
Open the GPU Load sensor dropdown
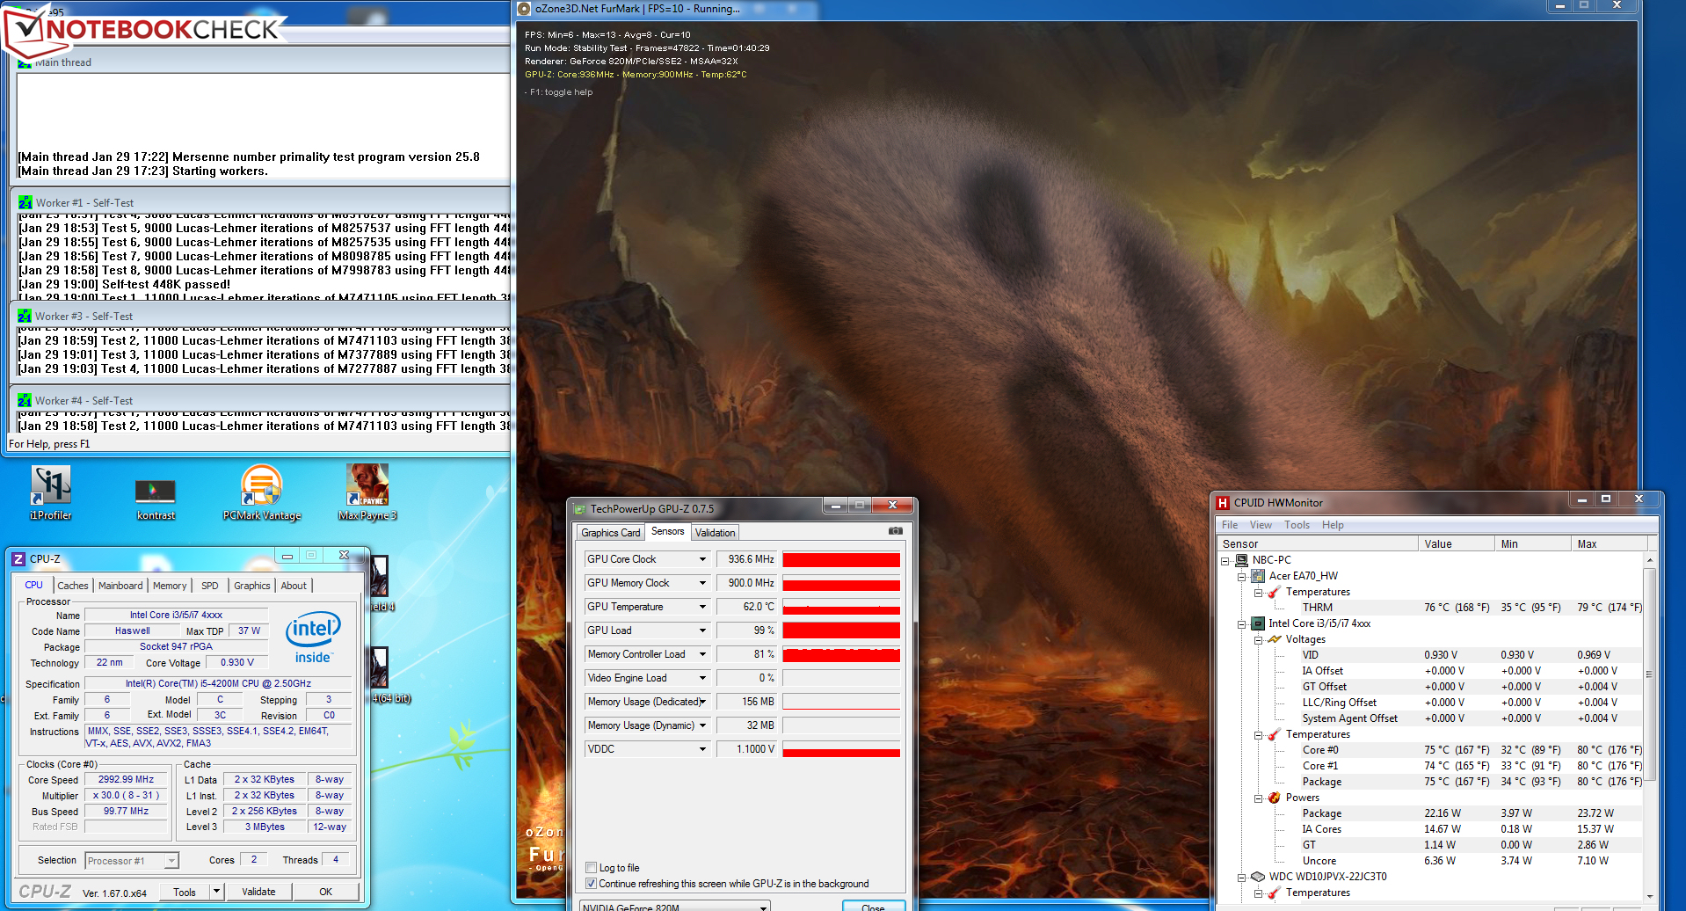pos(702,630)
